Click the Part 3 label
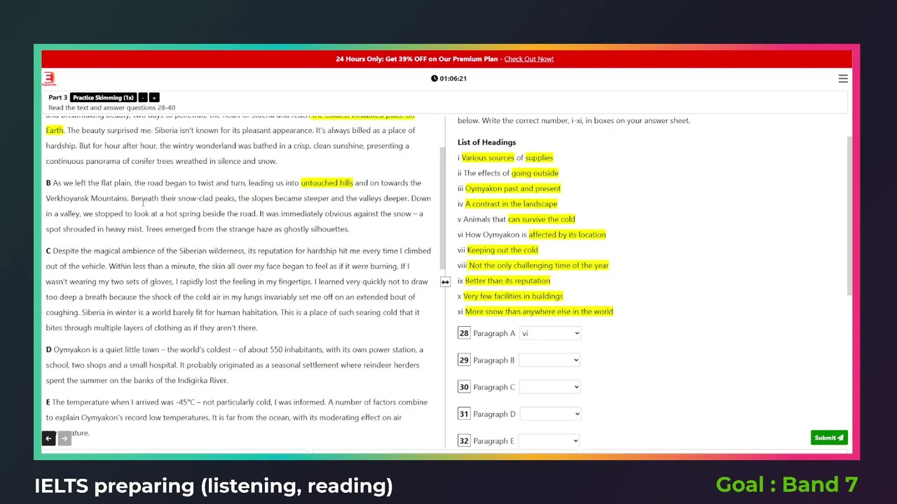897x504 pixels. [x=58, y=97]
